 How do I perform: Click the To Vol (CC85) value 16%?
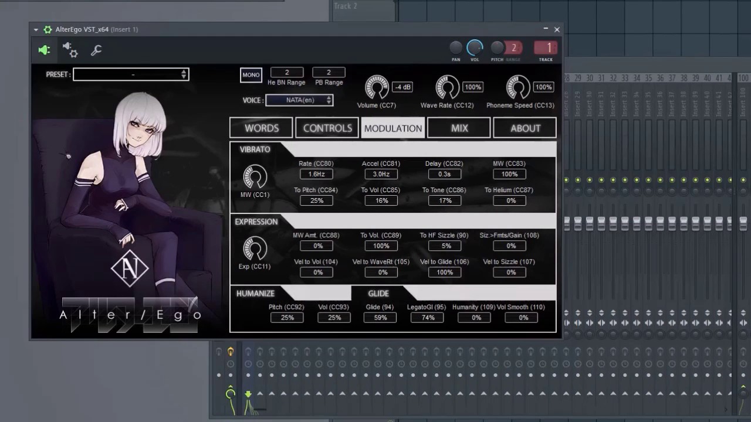coord(381,200)
